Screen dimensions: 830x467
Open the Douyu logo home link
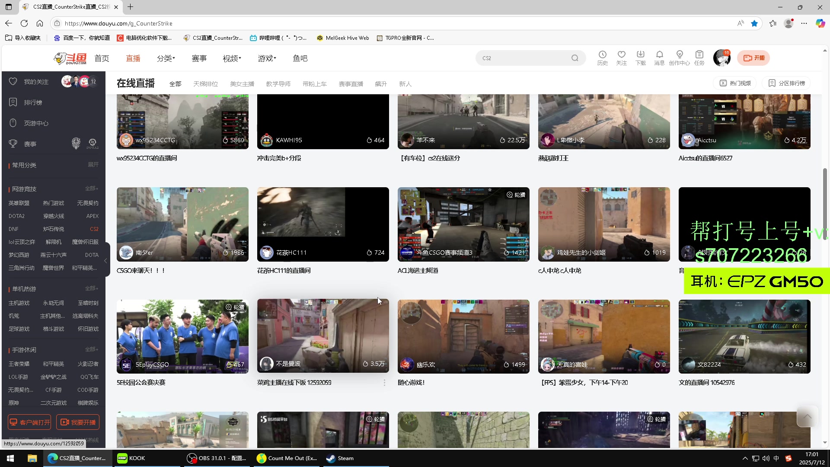pos(70,58)
